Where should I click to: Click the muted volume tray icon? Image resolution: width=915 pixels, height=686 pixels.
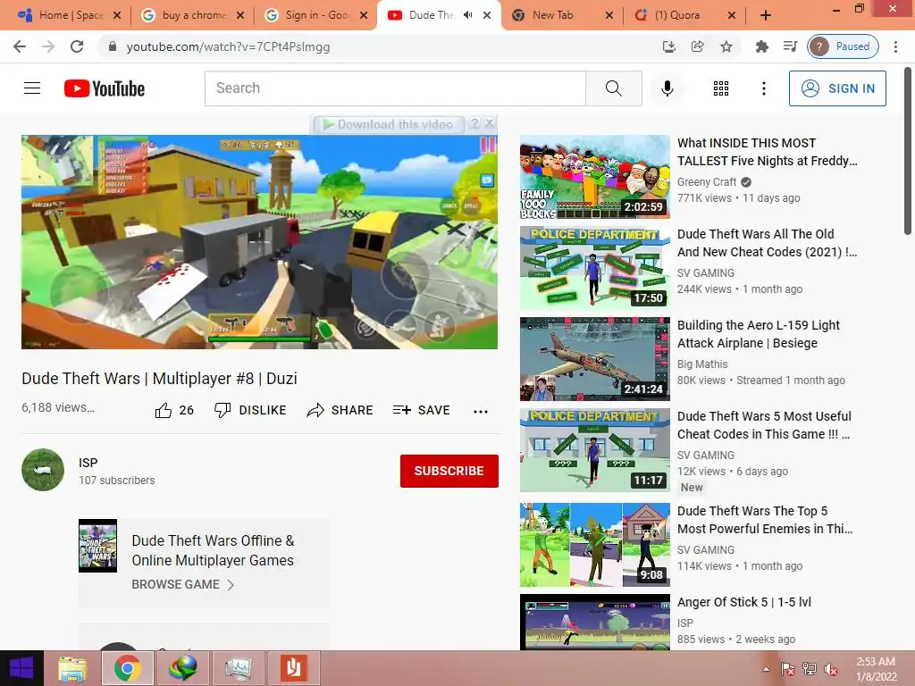pyautogui.click(x=830, y=669)
